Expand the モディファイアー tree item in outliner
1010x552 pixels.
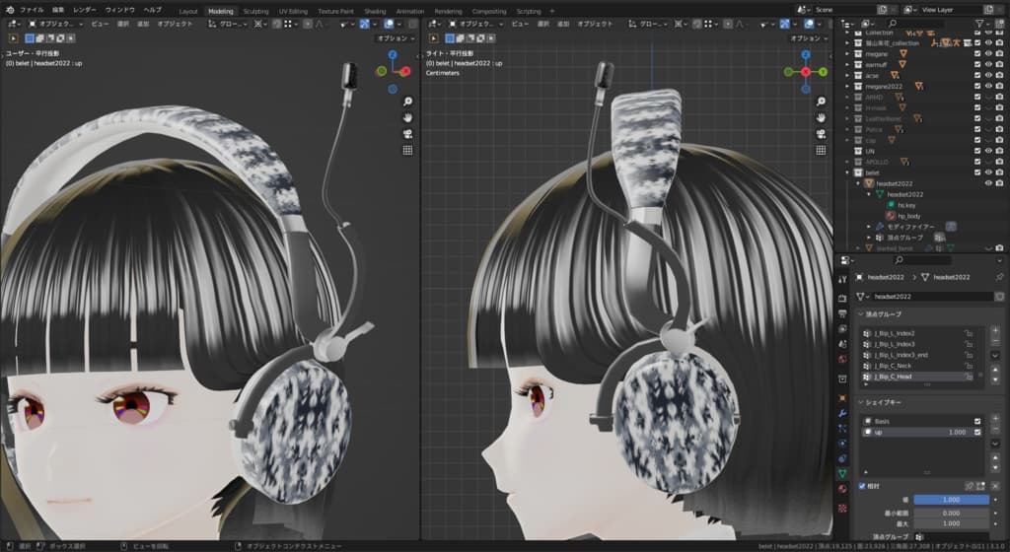870,226
